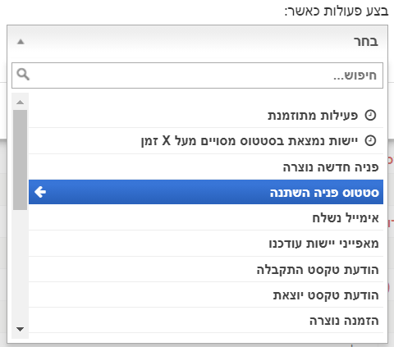Image resolution: width=394 pixels, height=347 pixels.
Task: Choose יישות נמצאת בסטטוס מסויים מעל X זמן
Action: pyautogui.click(x=206, y=141)
